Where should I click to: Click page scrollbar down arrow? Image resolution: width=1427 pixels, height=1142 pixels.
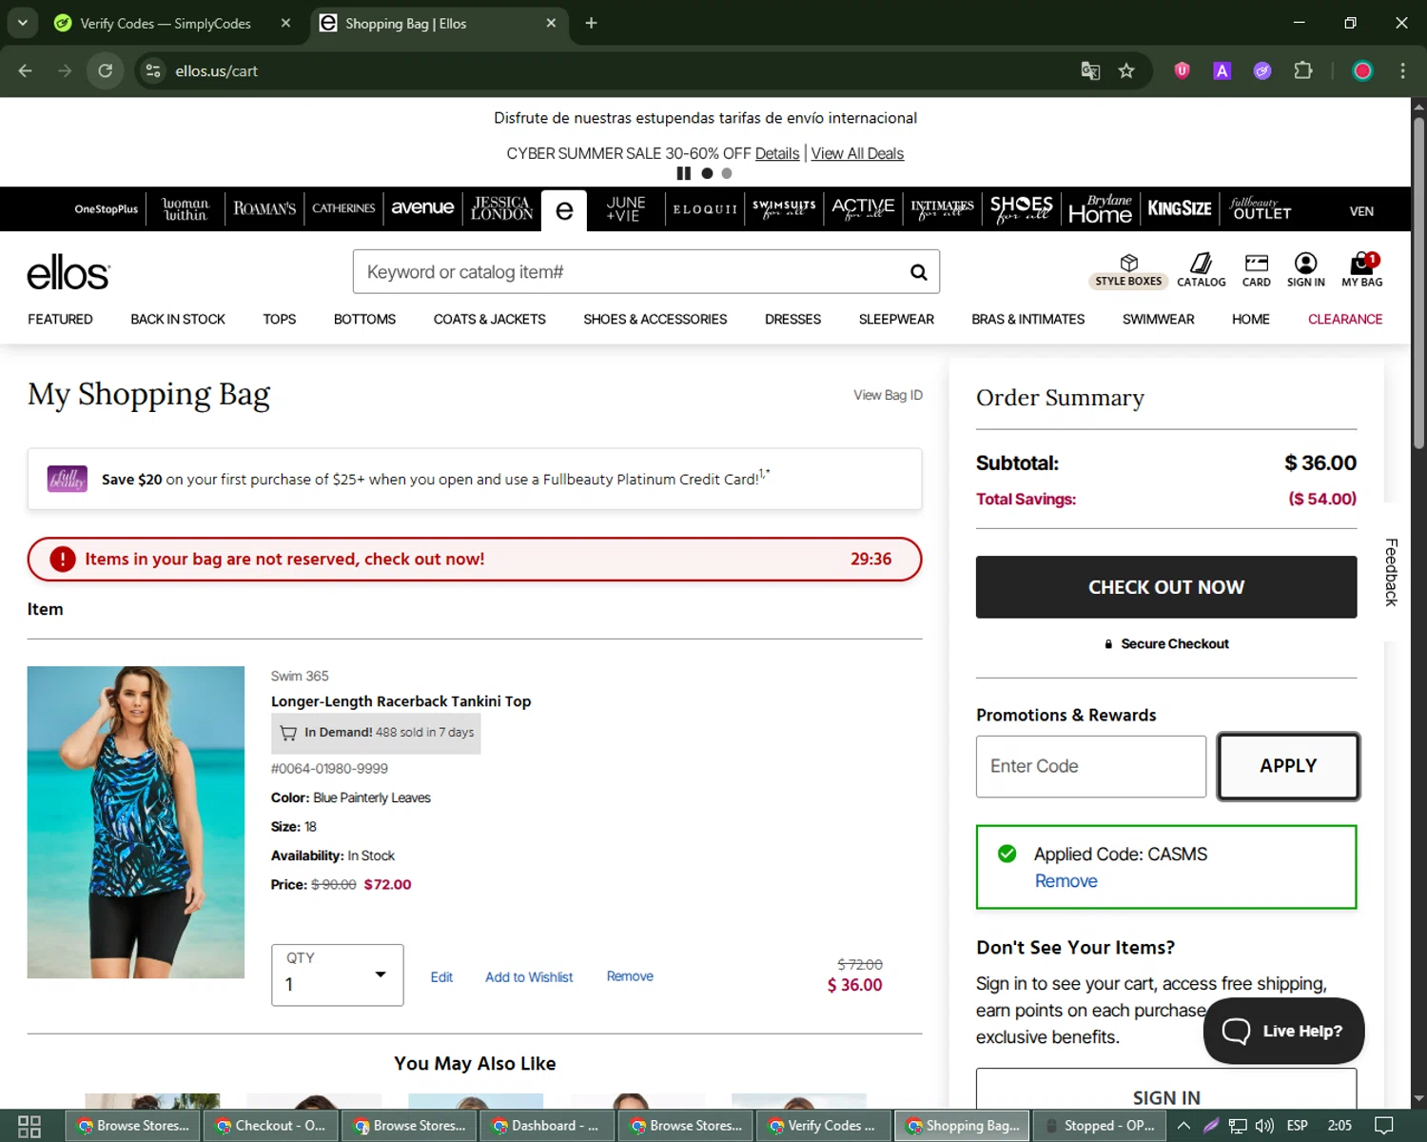(1418, 1099)
